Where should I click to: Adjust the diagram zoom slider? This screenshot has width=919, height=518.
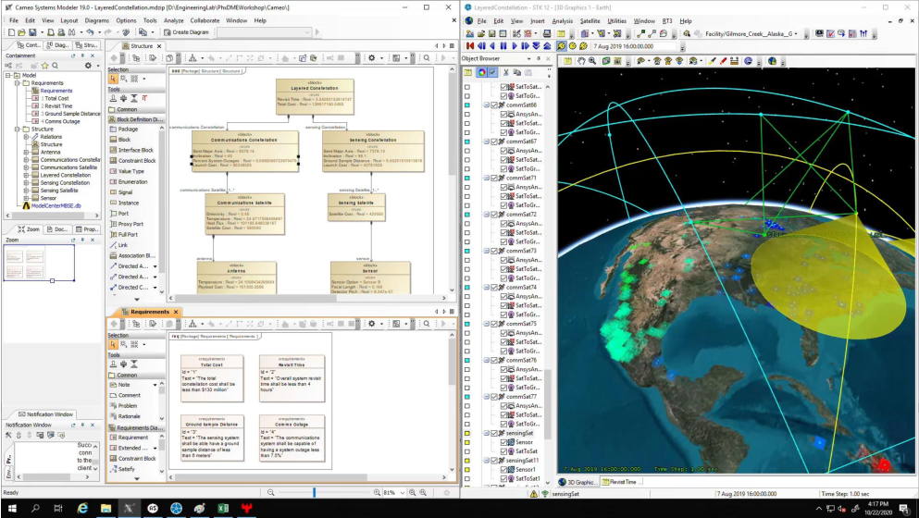coord(315,492)
